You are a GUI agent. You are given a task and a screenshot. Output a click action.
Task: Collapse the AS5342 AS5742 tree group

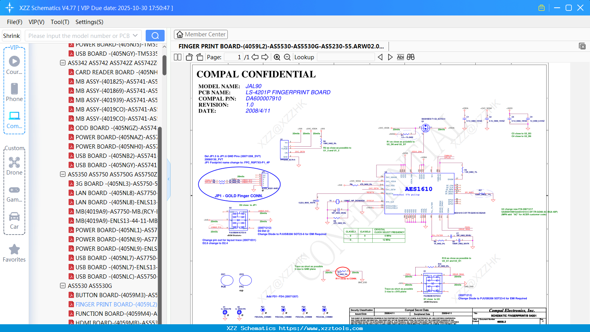(x=63, y=63)
